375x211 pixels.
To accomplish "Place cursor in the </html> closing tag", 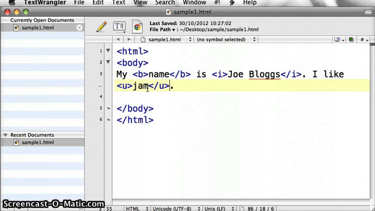I will (x=135, y=120).
